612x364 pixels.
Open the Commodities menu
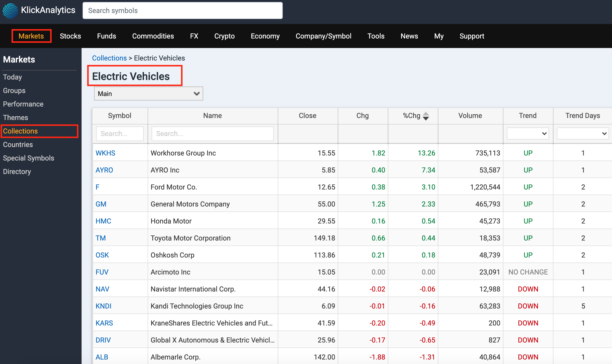click(153, 36)
